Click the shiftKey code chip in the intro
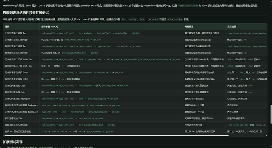Image resolution: width=272 pixels, height=148 pixels. 132,19
